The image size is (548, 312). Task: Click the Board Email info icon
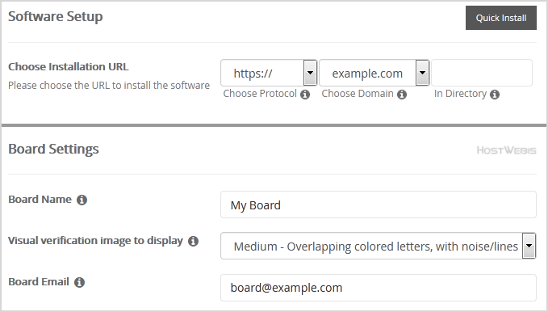pos(79,282)
